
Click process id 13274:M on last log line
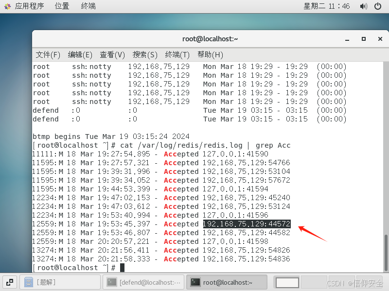48,259
